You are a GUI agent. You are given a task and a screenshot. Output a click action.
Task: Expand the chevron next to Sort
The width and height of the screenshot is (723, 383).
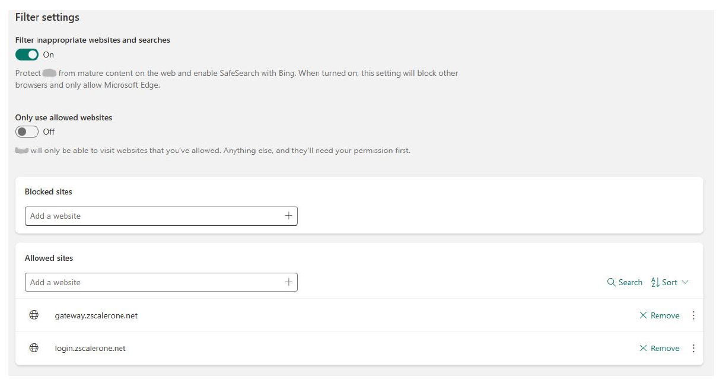click(x=685, y=282)
